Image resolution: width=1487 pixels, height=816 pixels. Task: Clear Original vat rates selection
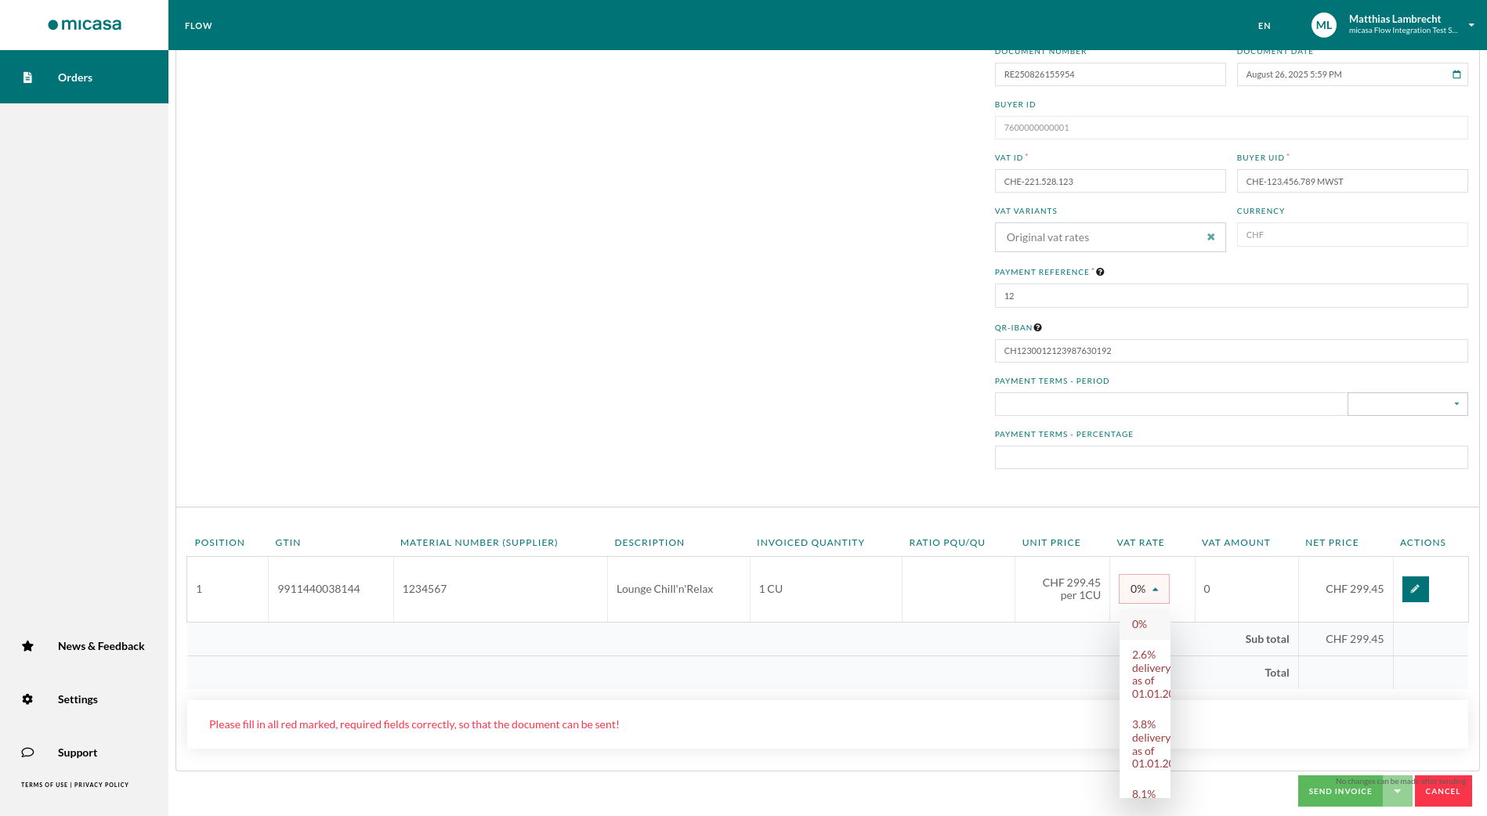[x=1210, y=237]
